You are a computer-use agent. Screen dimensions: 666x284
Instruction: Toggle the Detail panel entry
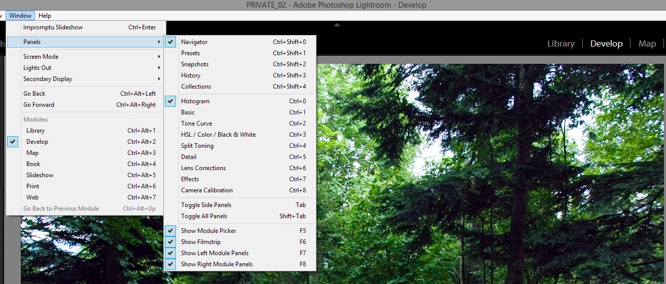[x=240, y=157]
